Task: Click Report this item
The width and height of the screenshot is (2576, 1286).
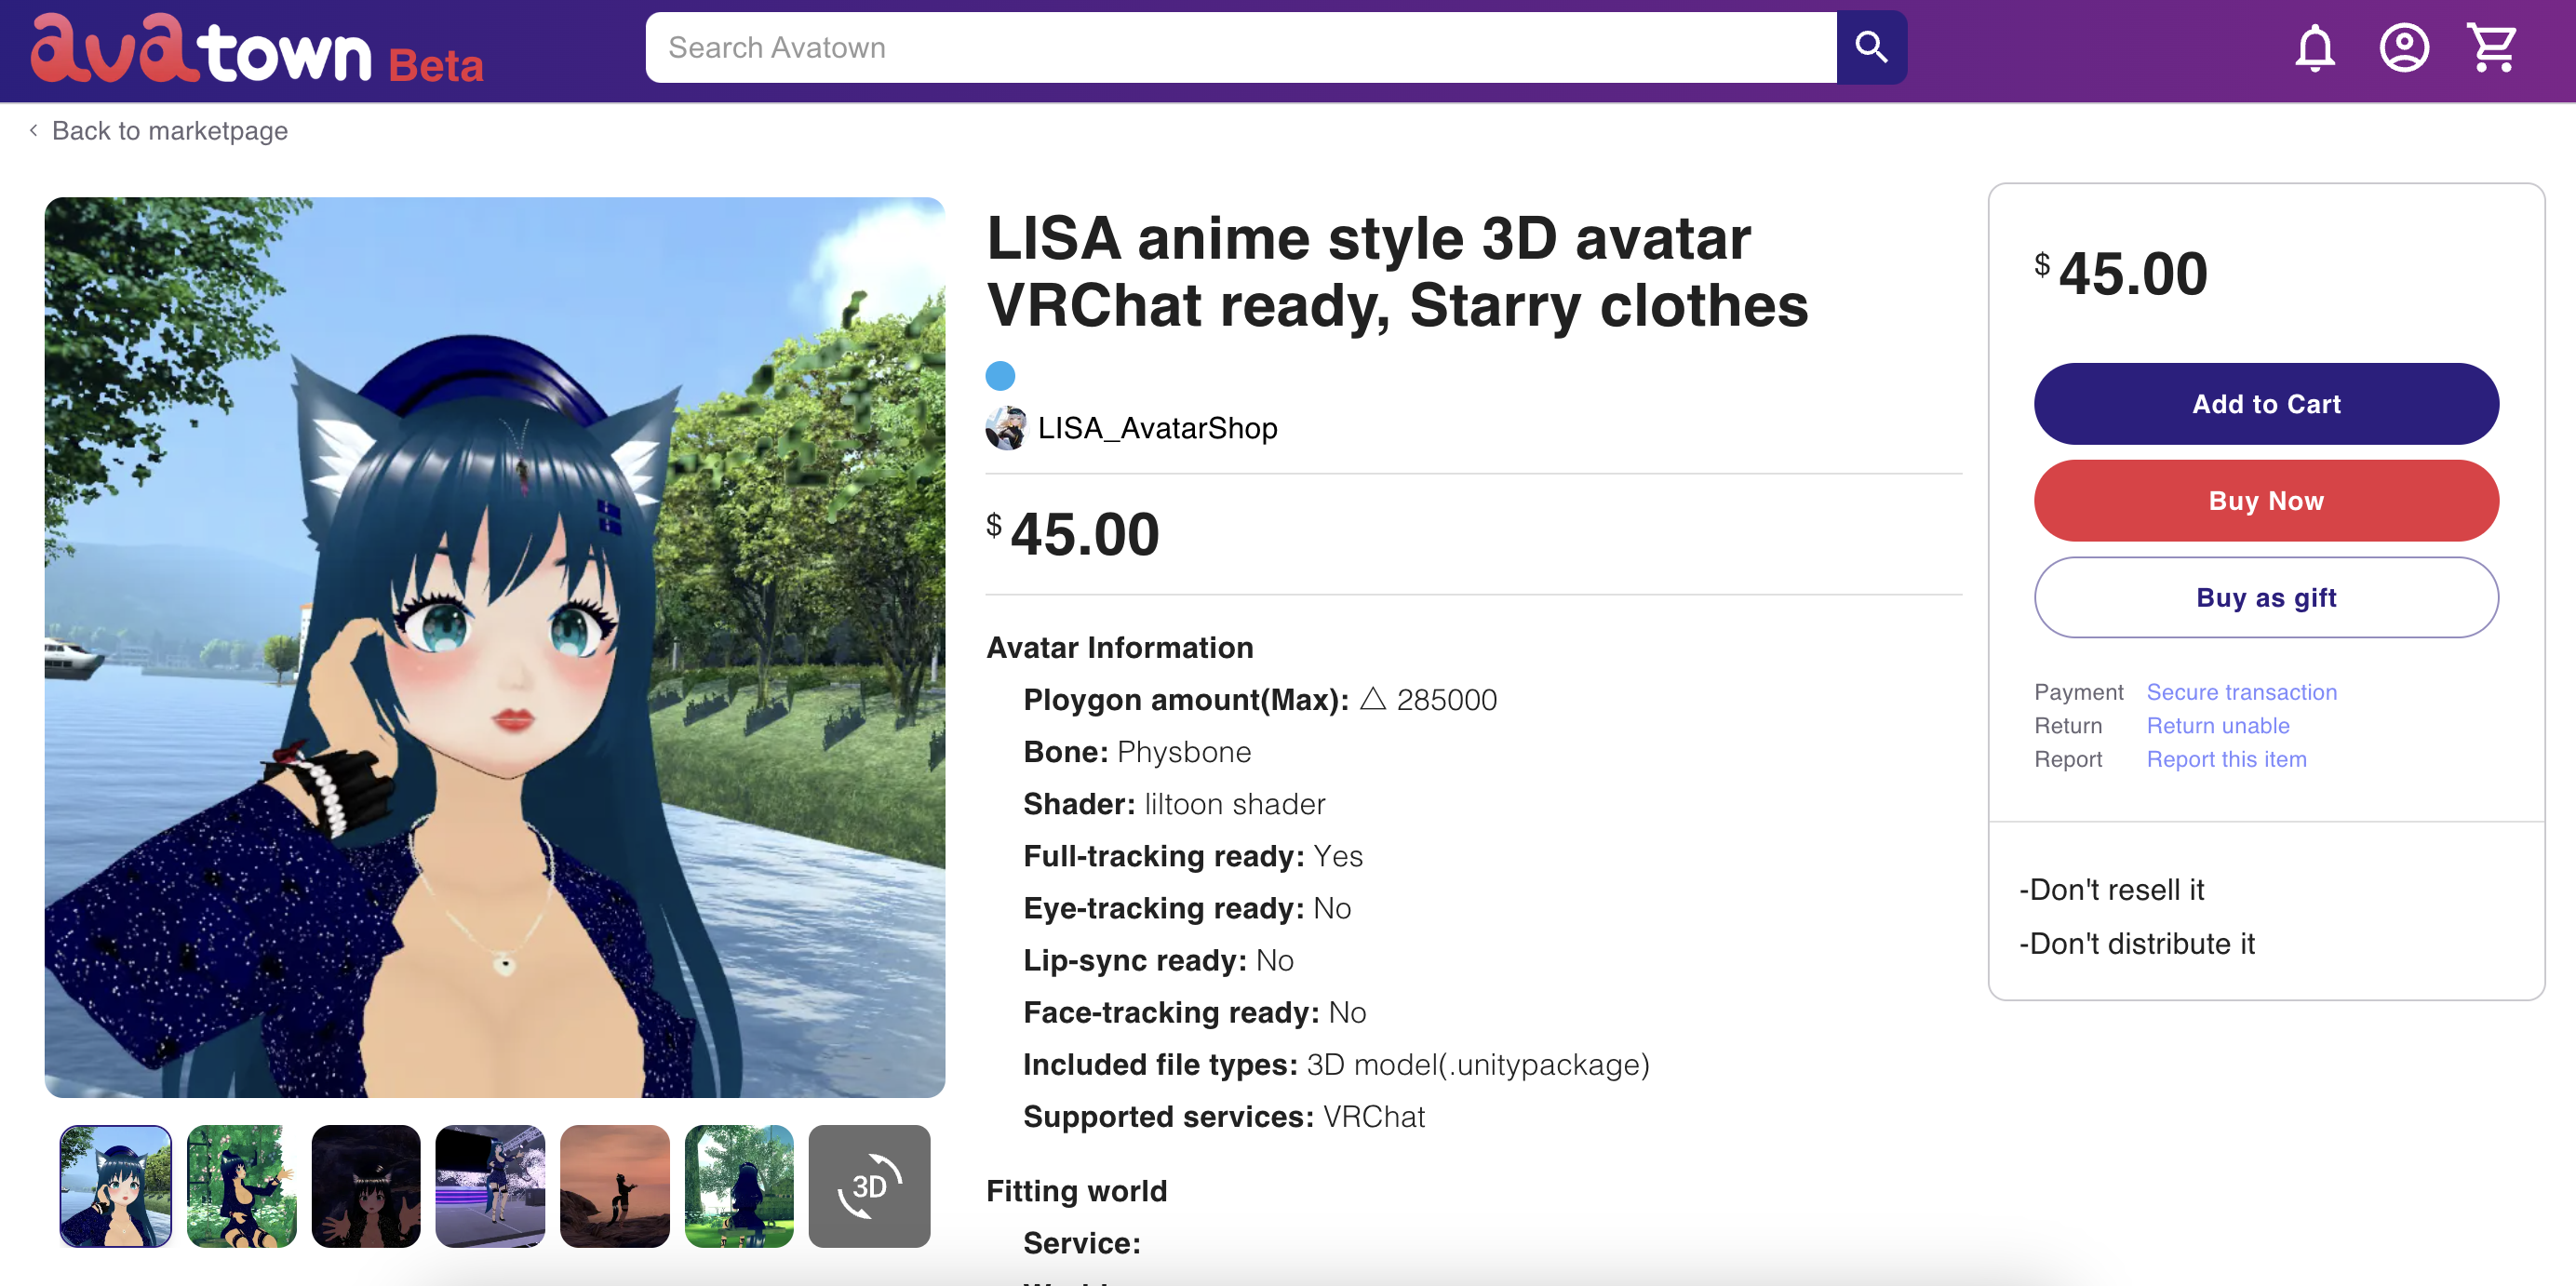Action: click(x=2226, y=760)
